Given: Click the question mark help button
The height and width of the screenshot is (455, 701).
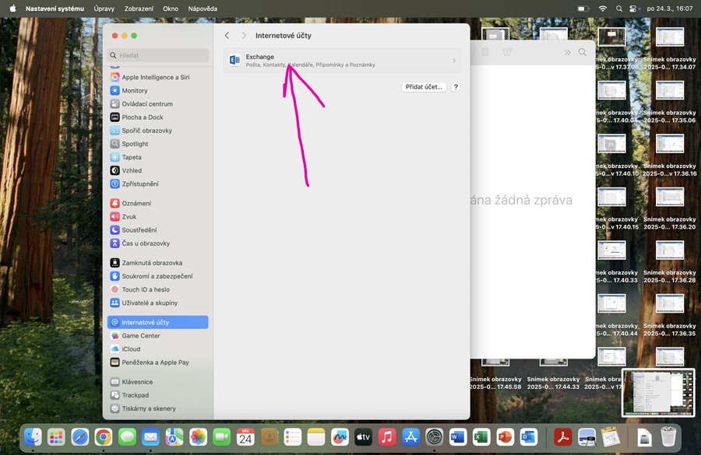Looking at the screenshot, I should pos(456,87).
